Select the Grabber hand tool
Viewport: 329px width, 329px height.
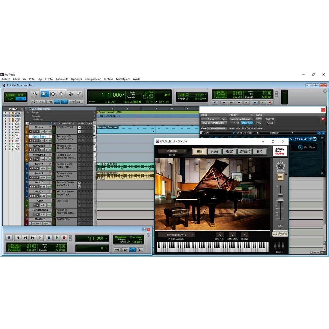pos(61,94)
